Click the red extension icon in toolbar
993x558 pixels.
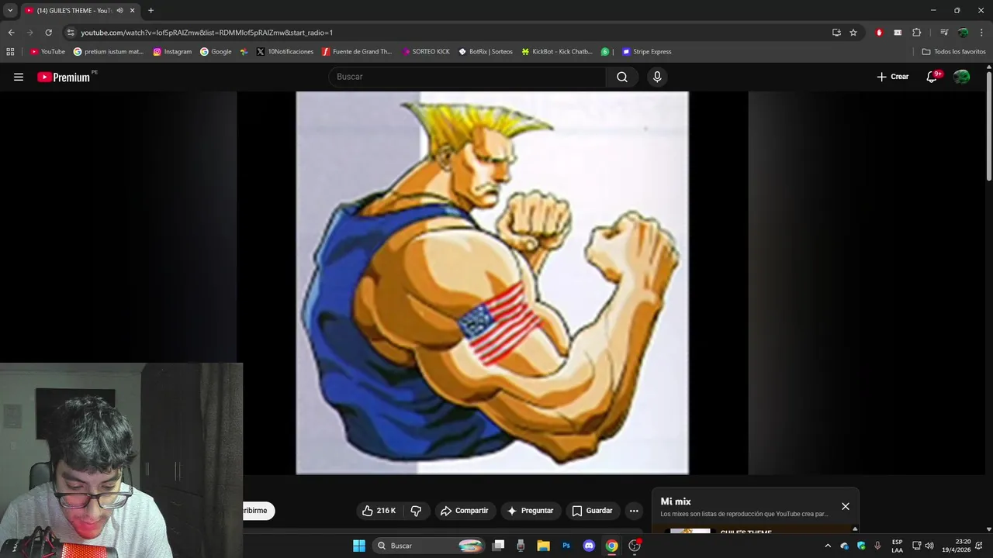(879, 33)
